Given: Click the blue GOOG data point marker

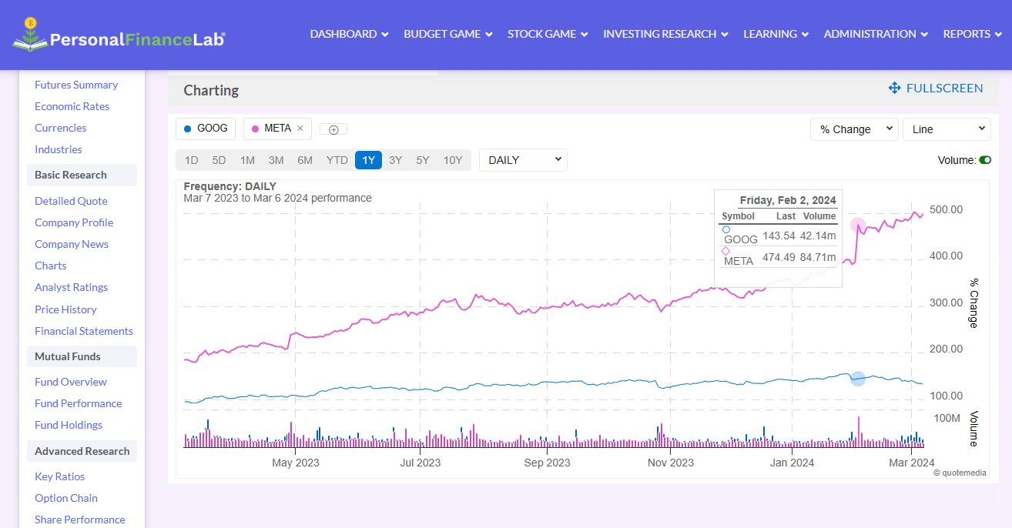Looking at the screenshot, I should point(858,379).
